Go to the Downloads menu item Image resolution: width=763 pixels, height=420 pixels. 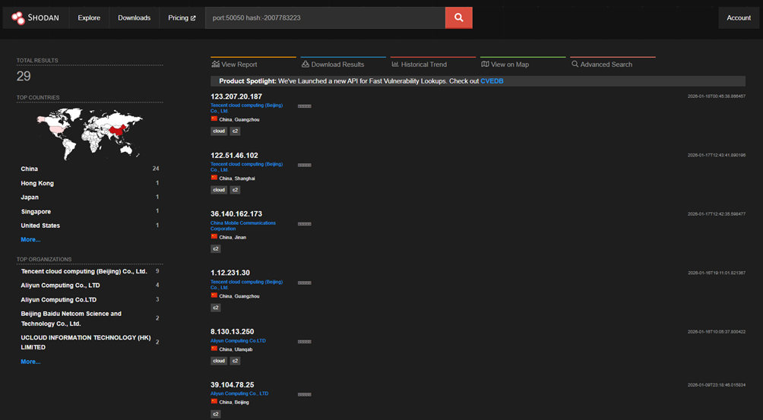(x=134, y=17)
